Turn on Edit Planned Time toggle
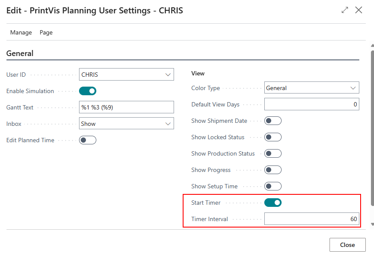Screen dimensions: 374x259 88,140
